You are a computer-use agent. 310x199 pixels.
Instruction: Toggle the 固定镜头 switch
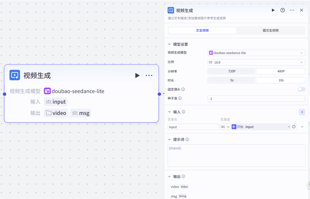point(301,89)
